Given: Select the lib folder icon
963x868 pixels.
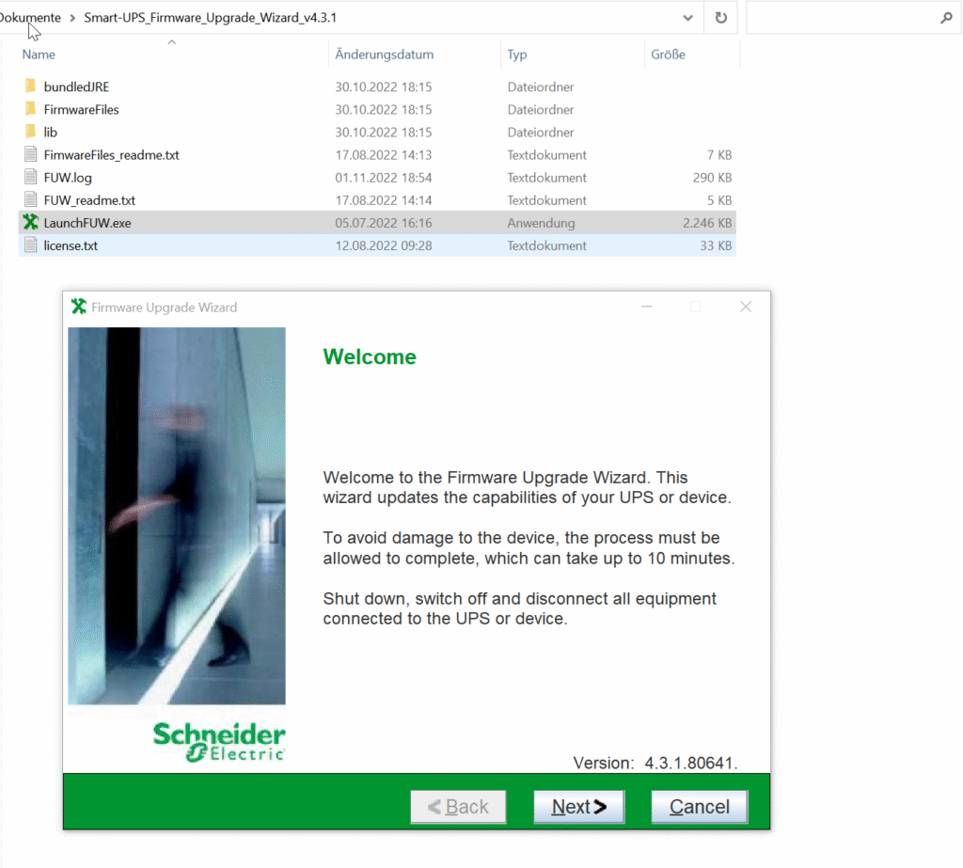Looking at the screenshot, I should tap(30, 132).
